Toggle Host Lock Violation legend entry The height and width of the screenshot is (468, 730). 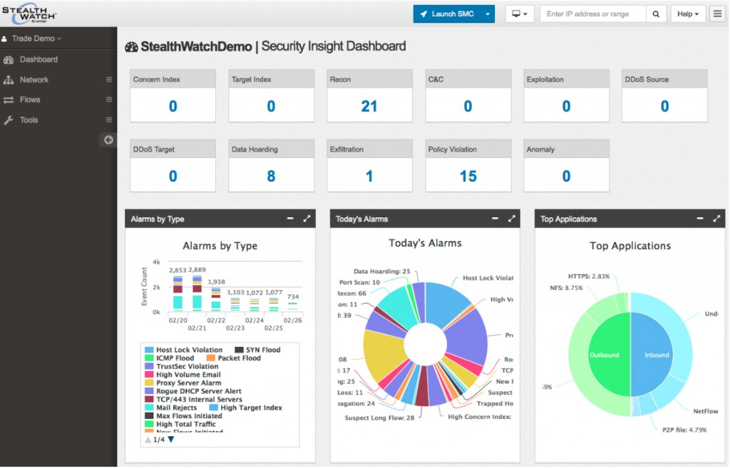point(184,350)
